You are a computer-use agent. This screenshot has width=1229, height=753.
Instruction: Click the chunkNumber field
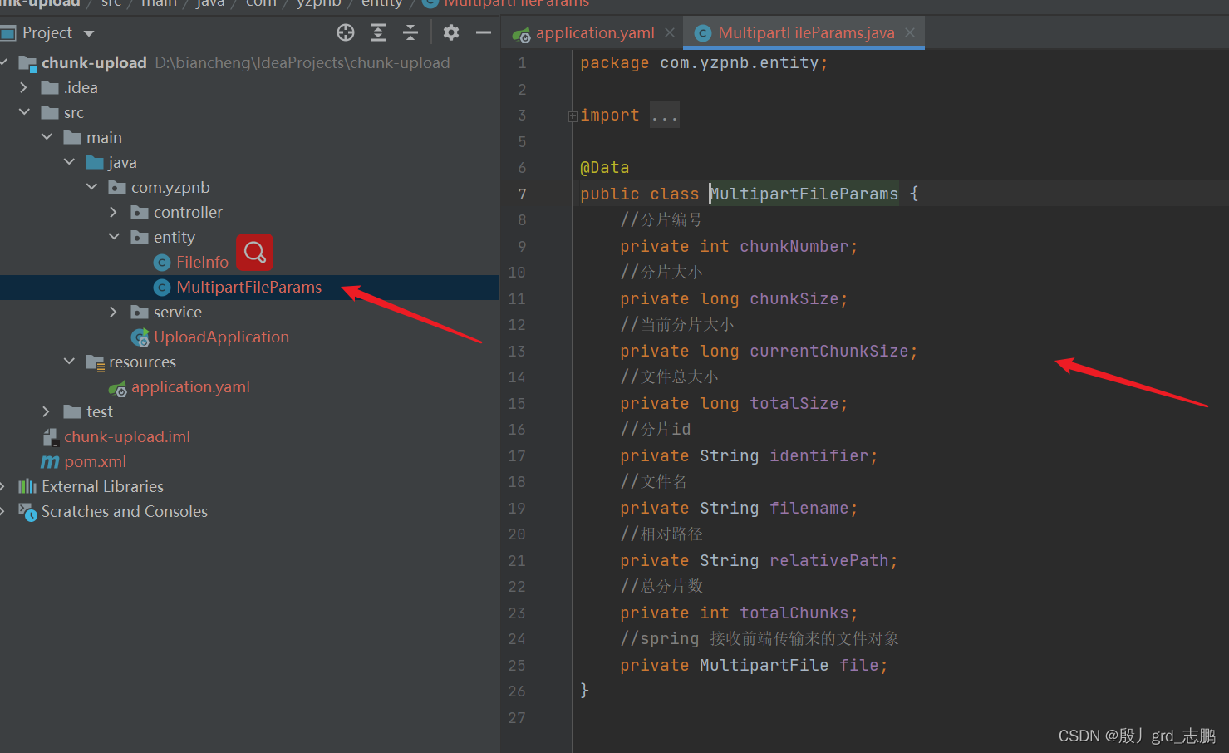tap(794, 246)
